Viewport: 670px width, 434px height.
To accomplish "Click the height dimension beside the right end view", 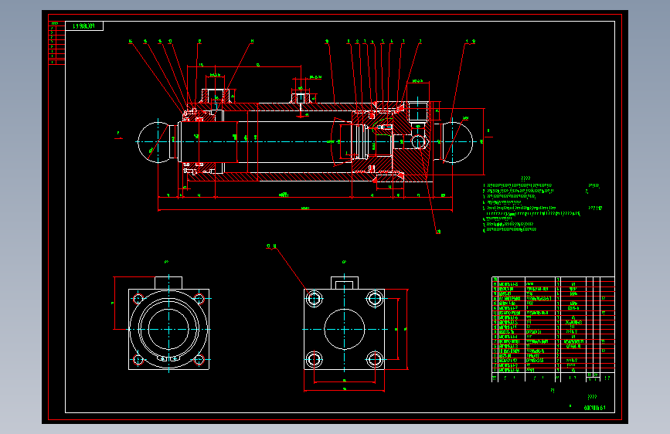I will [406, 329].
